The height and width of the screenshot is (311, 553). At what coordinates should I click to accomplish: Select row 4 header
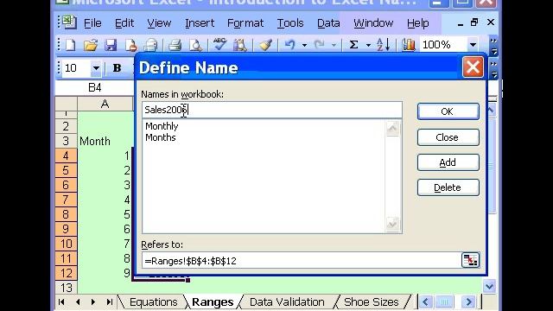coord(66,155)
